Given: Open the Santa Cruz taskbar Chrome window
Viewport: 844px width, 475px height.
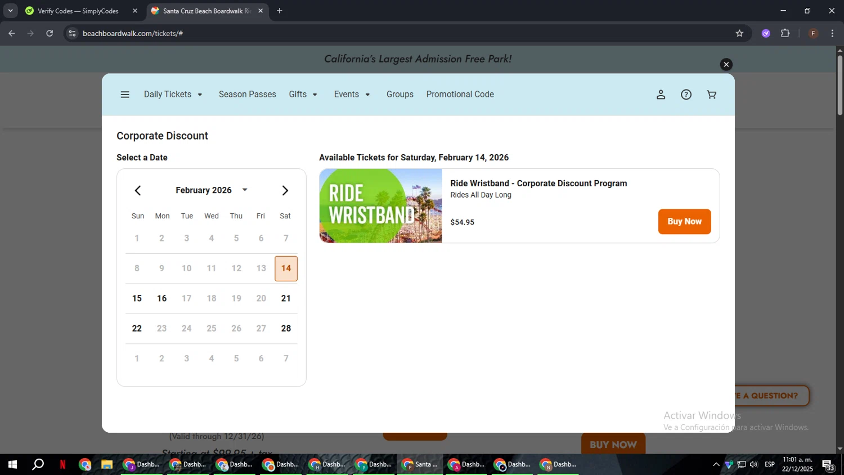Looking at the screenshot, I should tap(420, 464).
